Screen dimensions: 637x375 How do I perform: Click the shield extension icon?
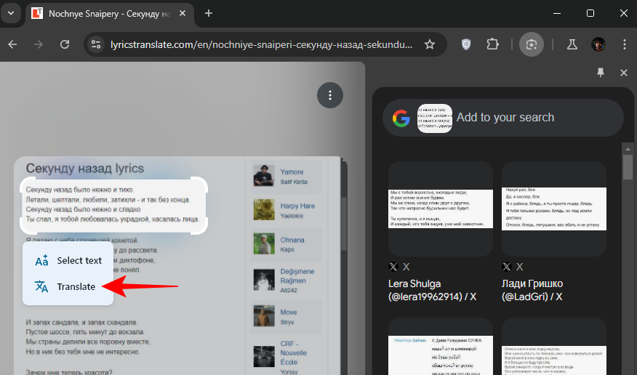(467, 44)
